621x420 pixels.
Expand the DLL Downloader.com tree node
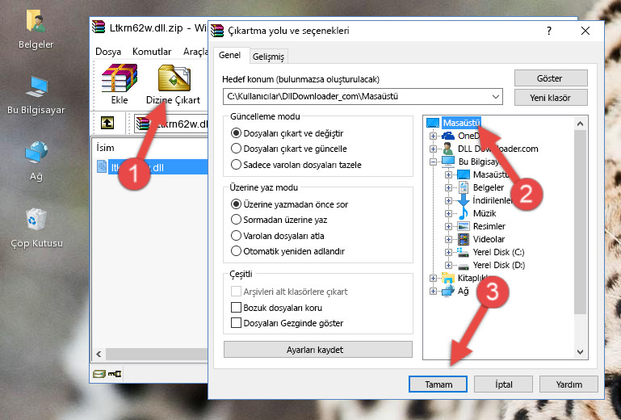(x=433, y=149)
